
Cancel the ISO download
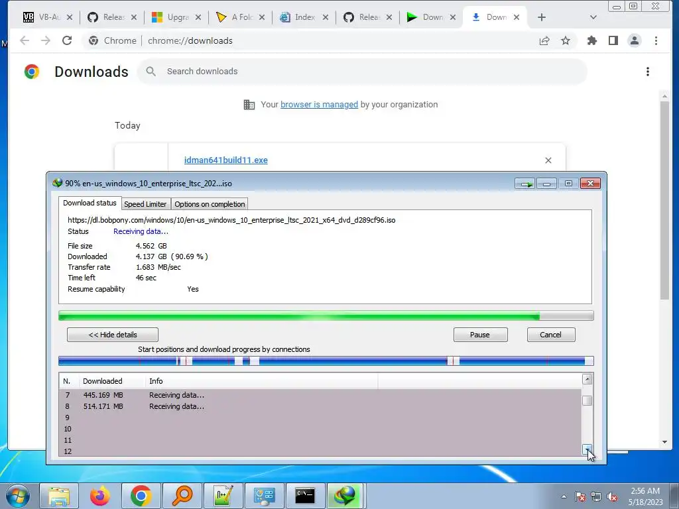551,335
